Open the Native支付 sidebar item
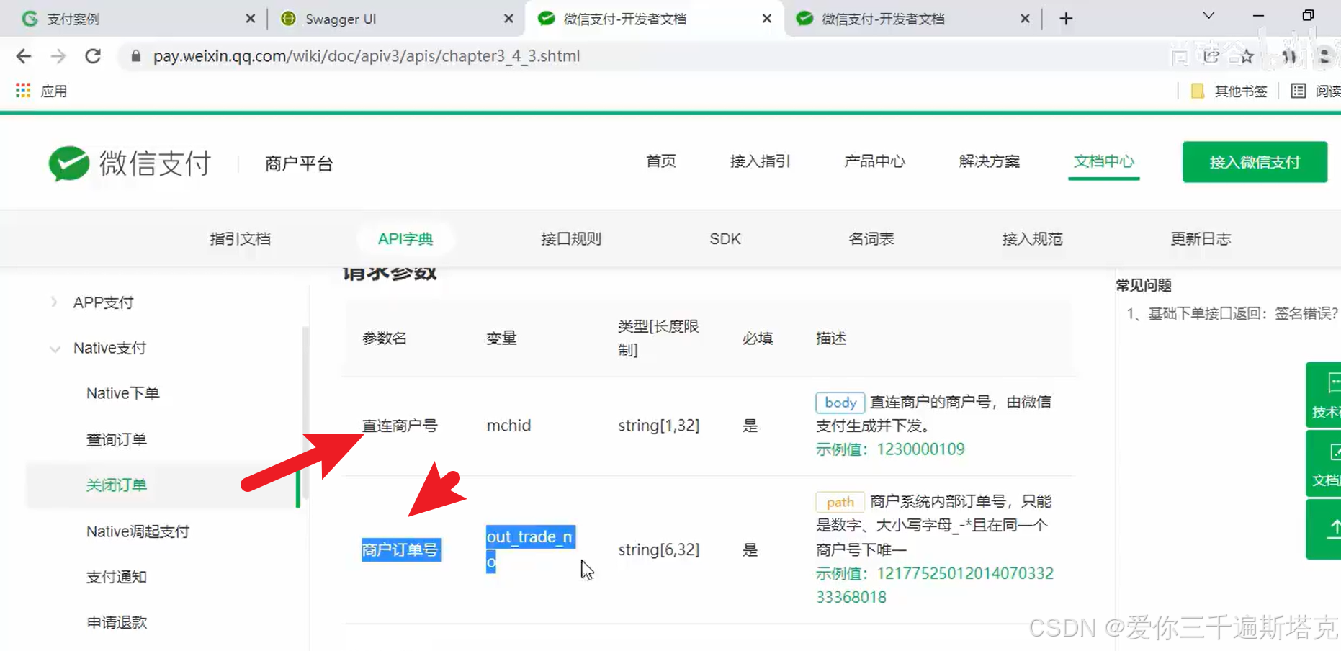The image size is (1341, 651). coord(109,349)
